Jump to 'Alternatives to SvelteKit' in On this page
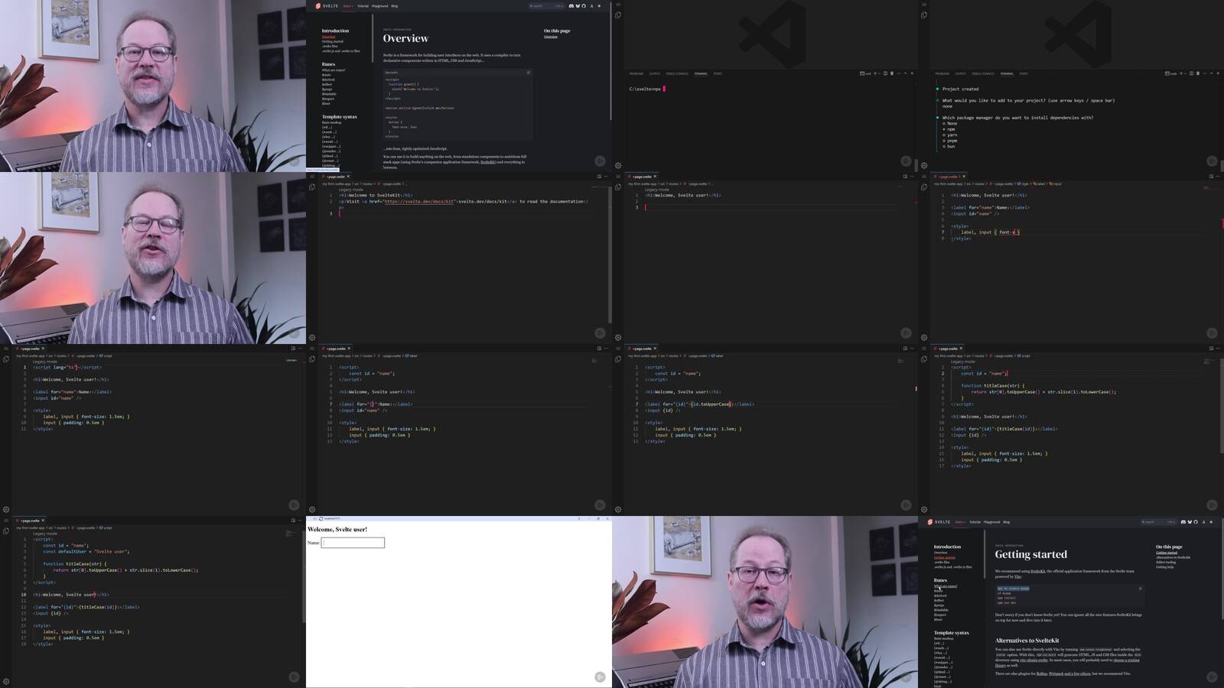 pos(1173,557)
